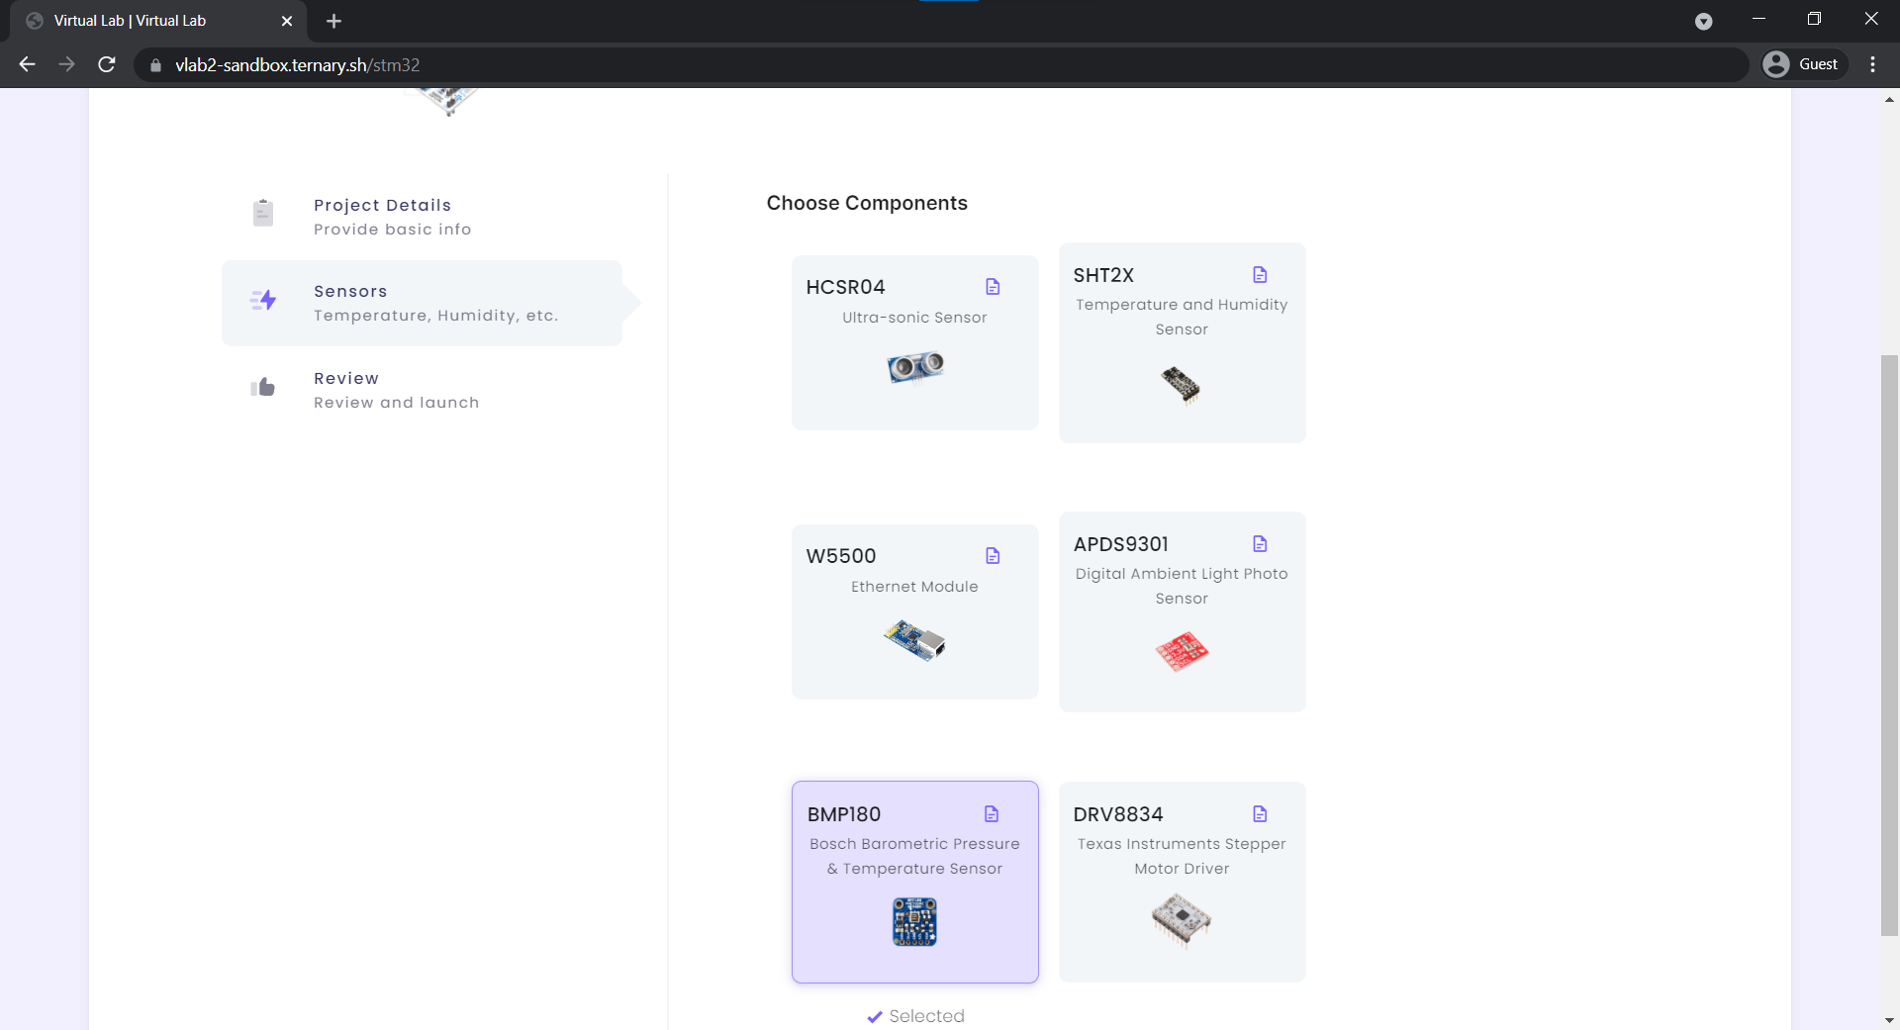This screenshot has height=1030, width=1900.
Task: Click the Review thumbs-up icon
Action: point(263,387)
